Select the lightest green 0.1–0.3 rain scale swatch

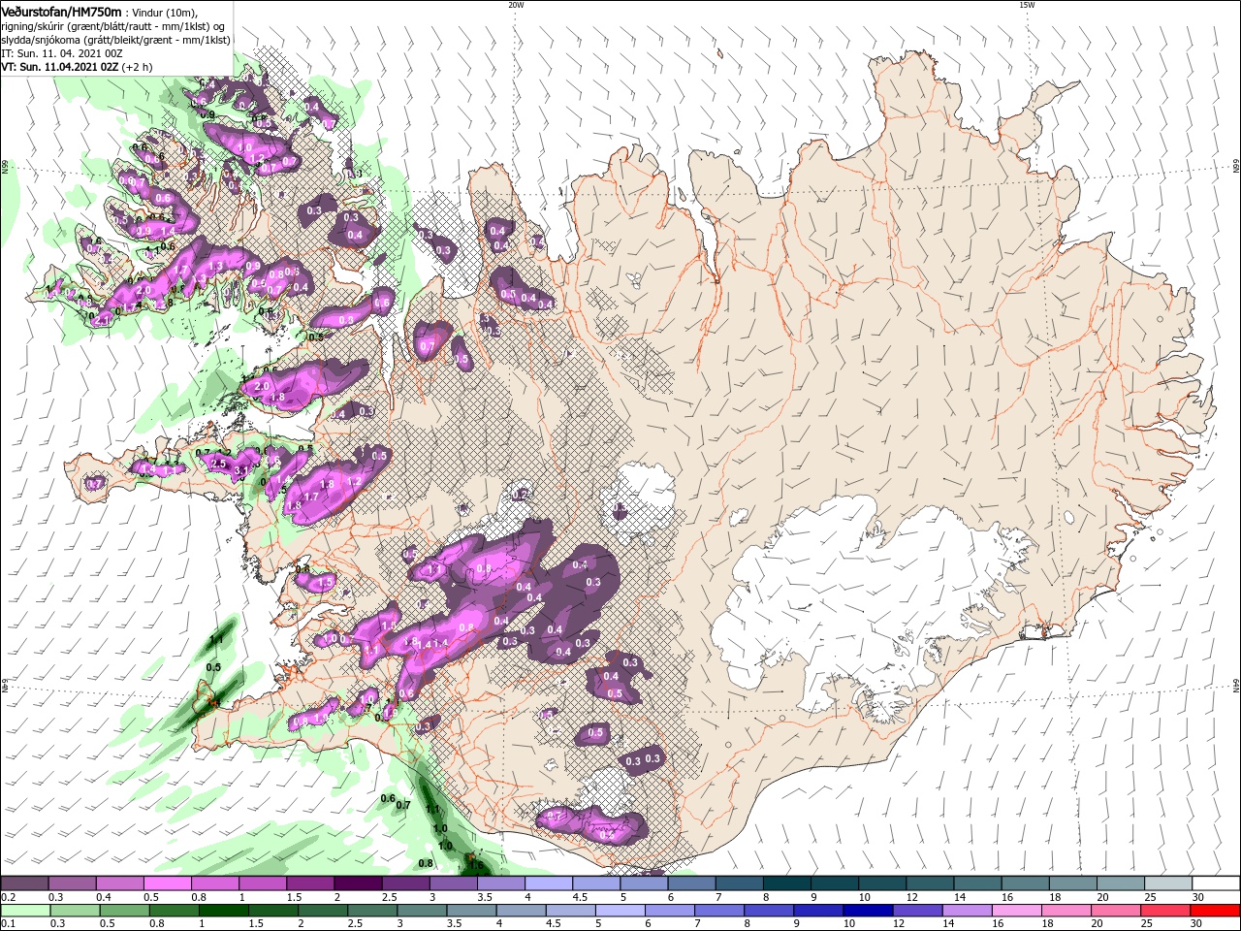25,911
